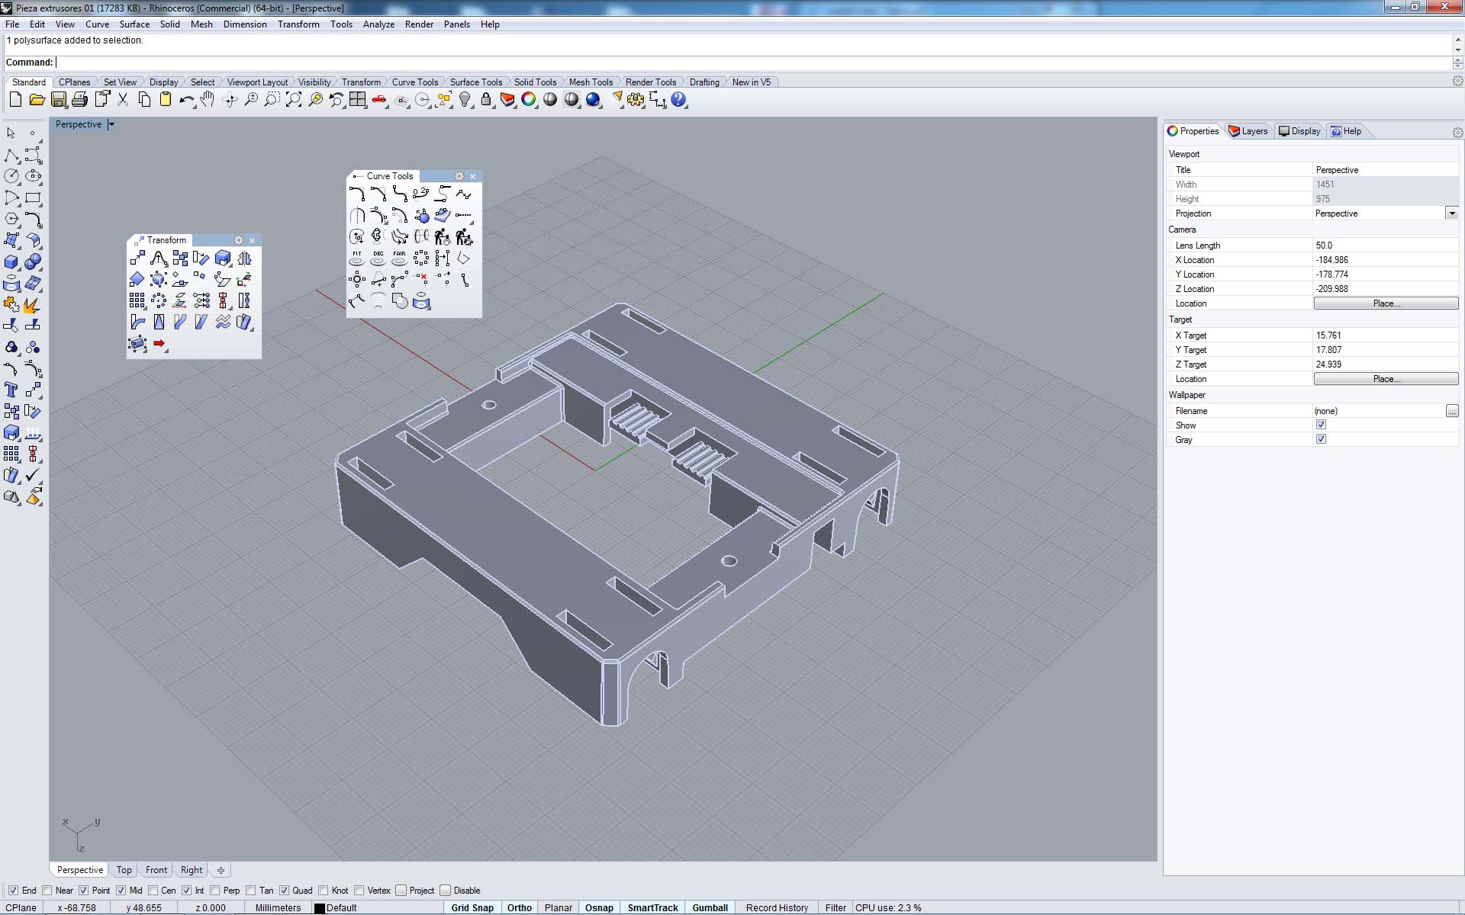1465x915 pixels.
Task: Click the Print icon
Action: [x=79, y=100]
